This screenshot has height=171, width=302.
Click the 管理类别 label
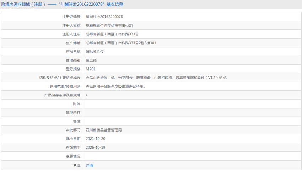[73, 60]
